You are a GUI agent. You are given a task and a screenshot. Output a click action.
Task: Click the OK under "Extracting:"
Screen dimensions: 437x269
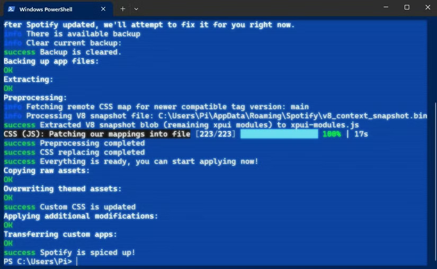(8, 88)
